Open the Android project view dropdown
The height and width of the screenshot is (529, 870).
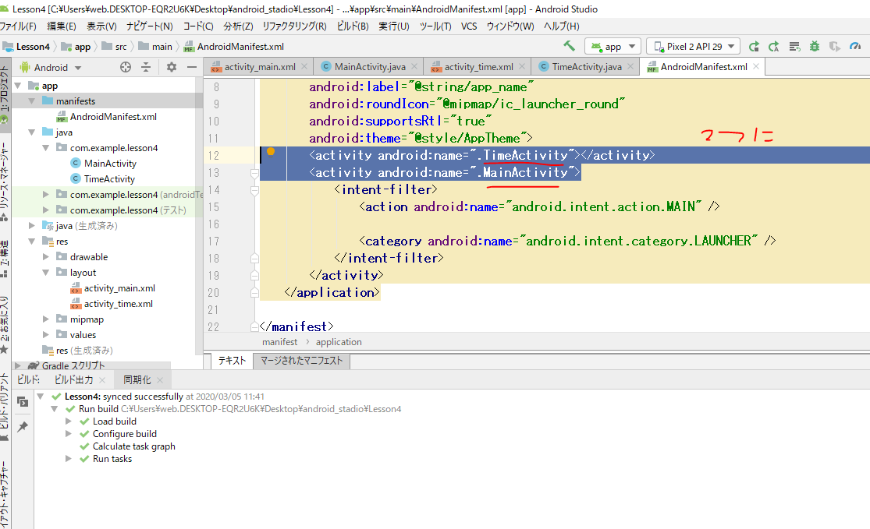(x=51, y=68)
